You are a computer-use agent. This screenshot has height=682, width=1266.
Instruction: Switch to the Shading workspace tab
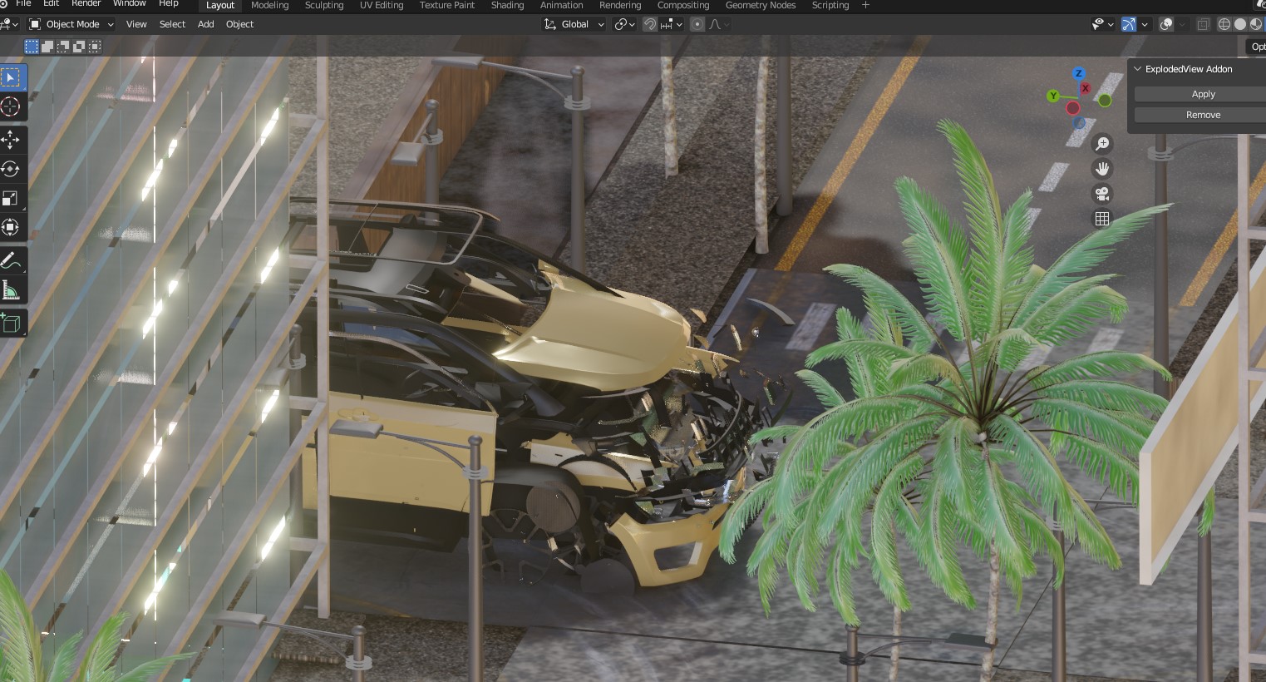(x=507, y=6)
